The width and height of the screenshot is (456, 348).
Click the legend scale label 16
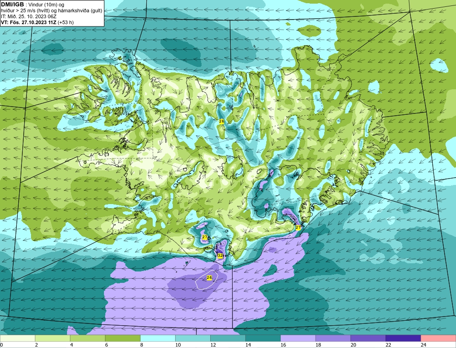pyautogui.click(x=283, y=345)
